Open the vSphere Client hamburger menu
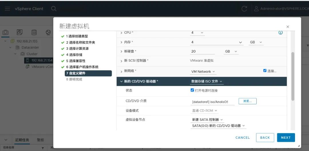Image resolution: width=309 pixels, height=151 pixels. click(7, 9)
